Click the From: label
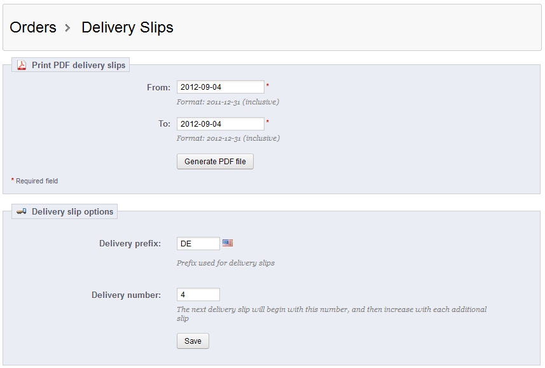The width and height of the screenshot is (545, 368). pyautogui.click(x=158, y=87)
